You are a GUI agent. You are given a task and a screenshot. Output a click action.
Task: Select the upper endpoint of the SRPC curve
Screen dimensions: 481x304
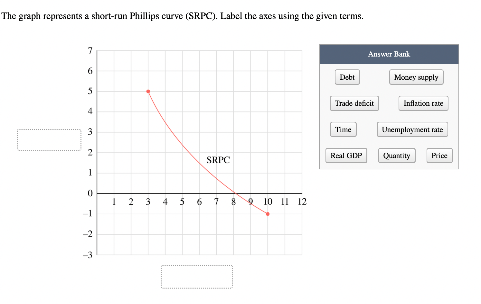coord(148,91)
